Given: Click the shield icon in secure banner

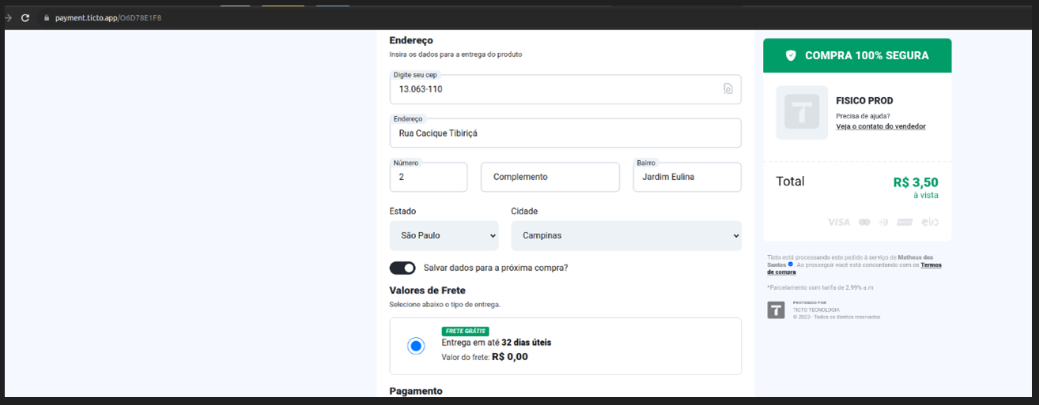Looking at the screenshot, I should [x=791, y=55].
